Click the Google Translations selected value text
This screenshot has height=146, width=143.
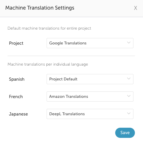click(68, 43)
